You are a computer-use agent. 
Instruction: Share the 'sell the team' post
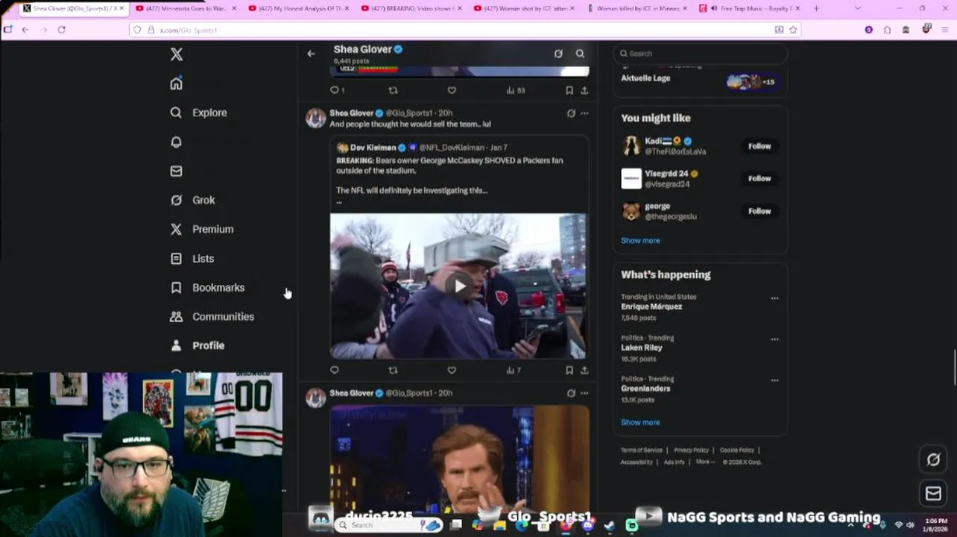tap(584, 370)
